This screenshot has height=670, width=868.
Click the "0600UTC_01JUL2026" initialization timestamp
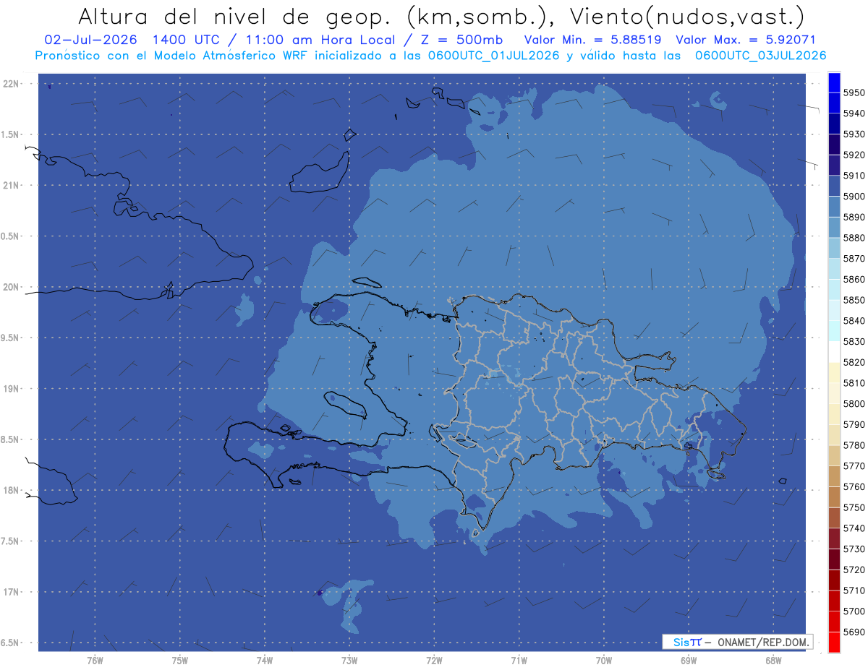(x=495, y=56)
